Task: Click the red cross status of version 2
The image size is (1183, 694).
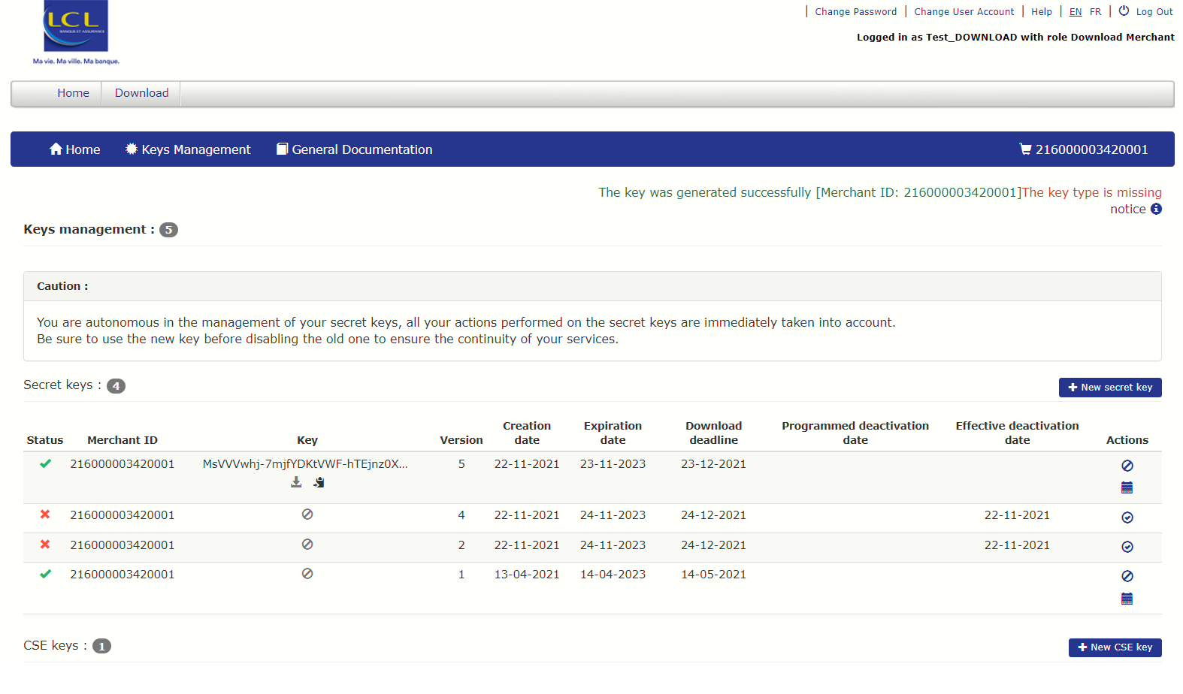Action: 45,545
